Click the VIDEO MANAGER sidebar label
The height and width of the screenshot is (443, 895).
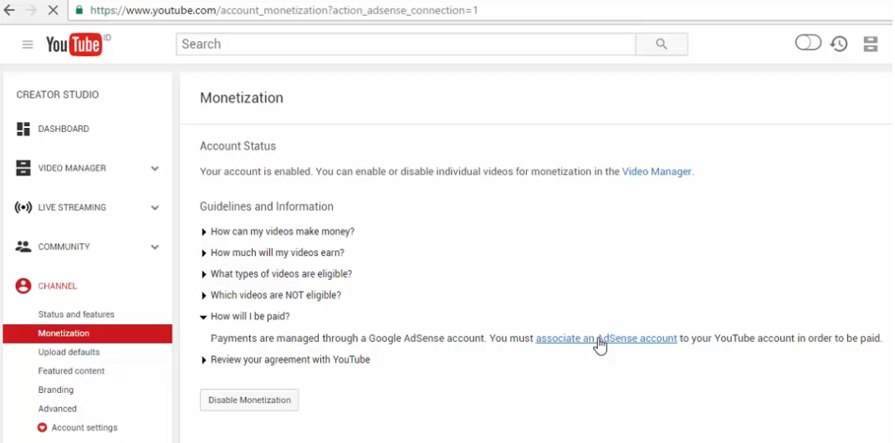tap(72, 168)
